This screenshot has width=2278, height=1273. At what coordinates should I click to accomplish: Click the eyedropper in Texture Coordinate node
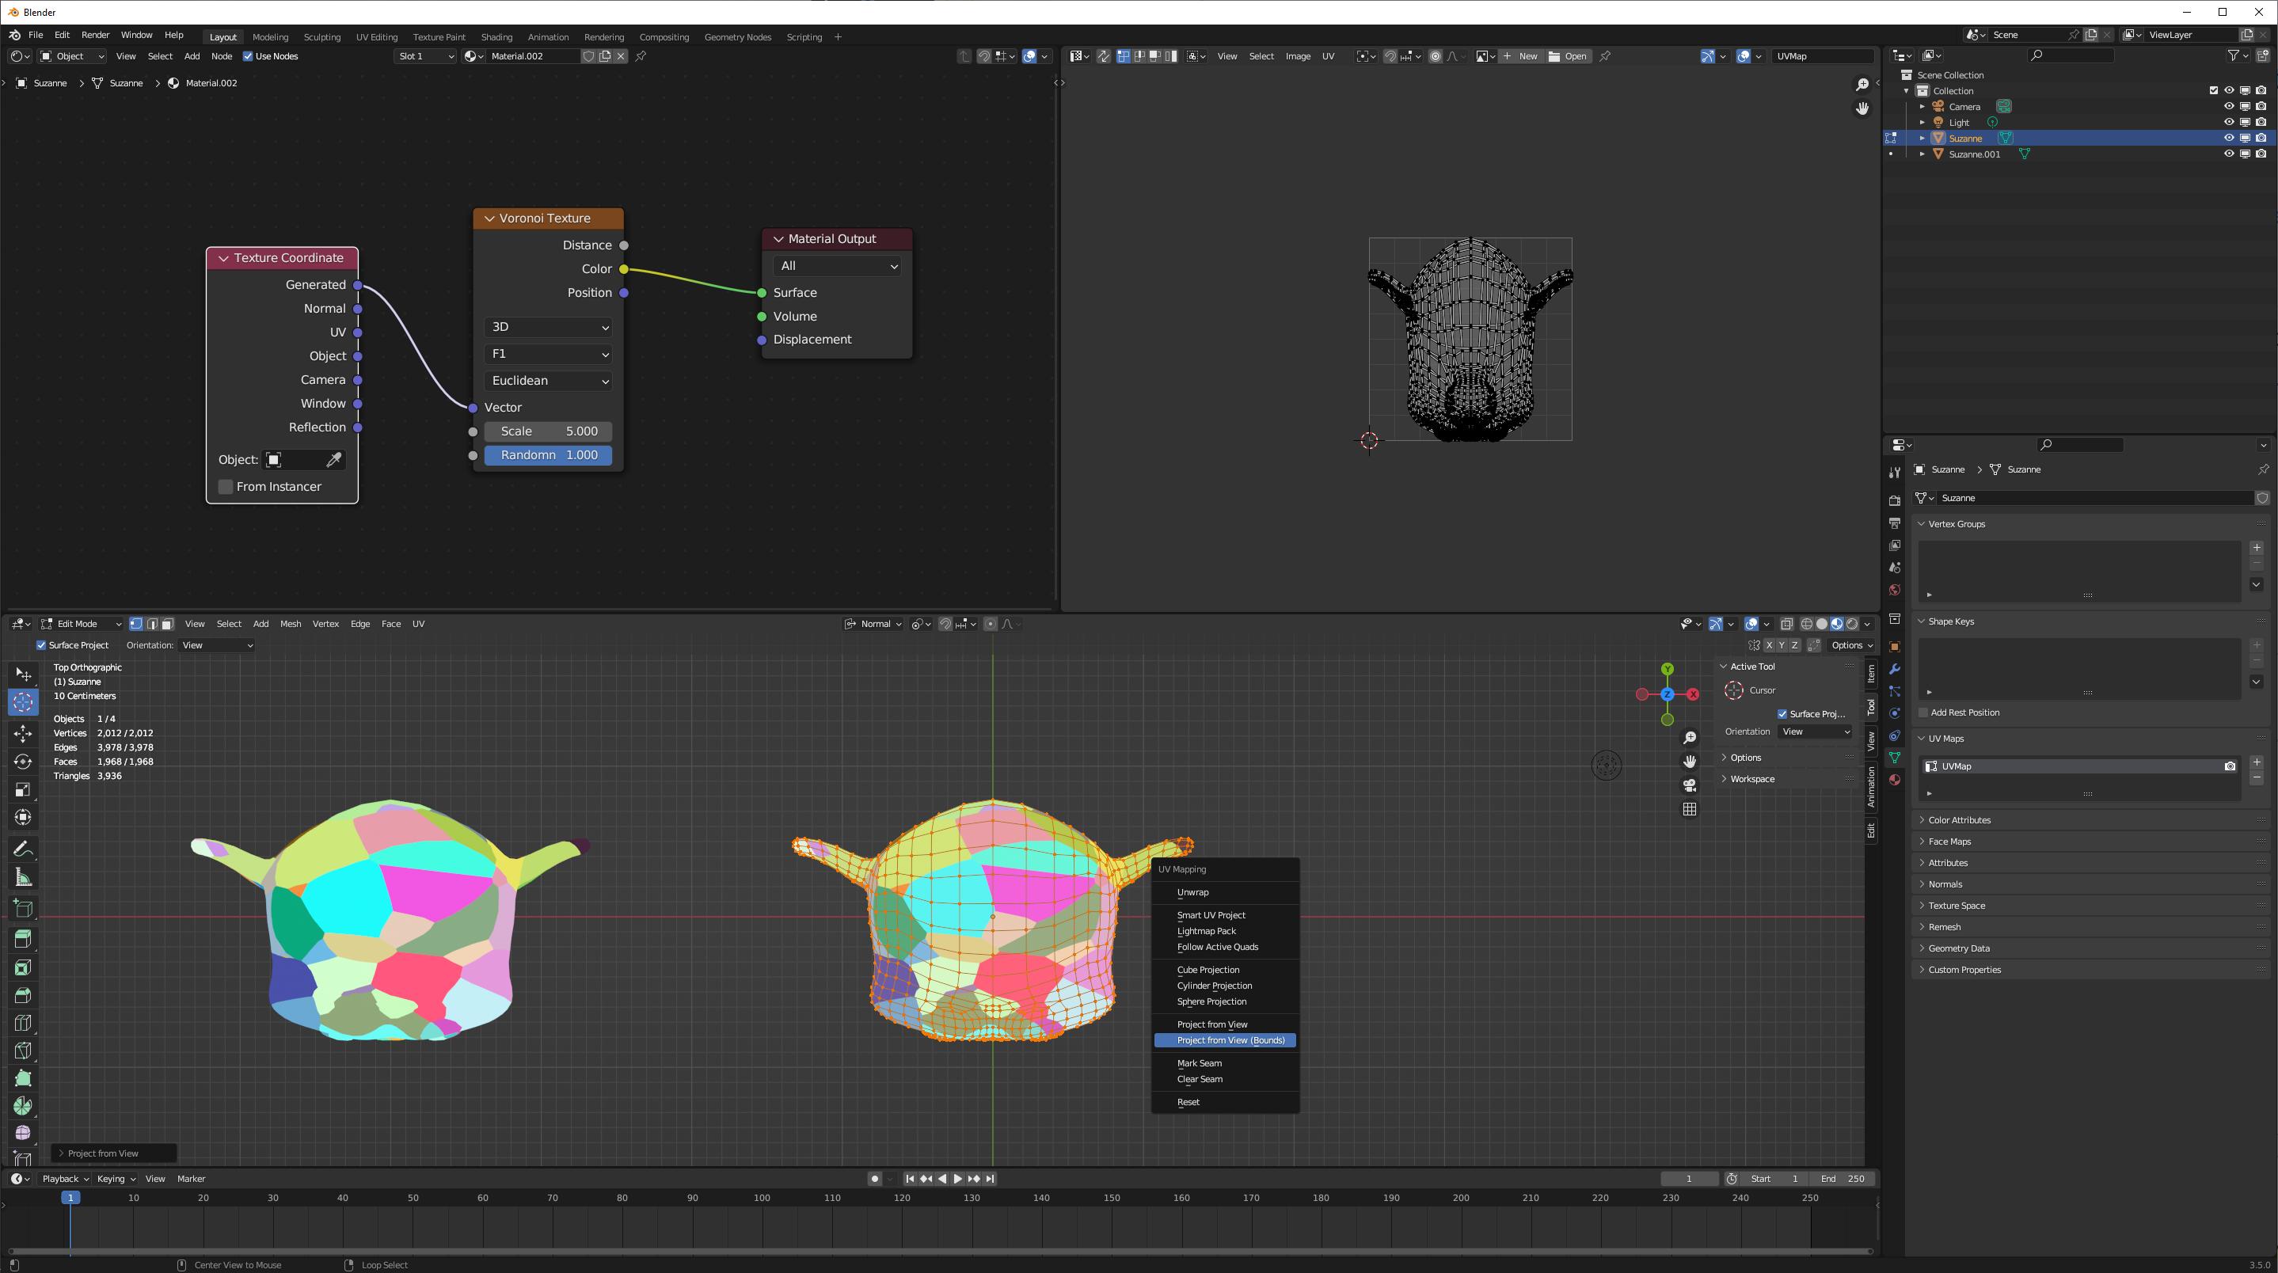click(x=334, y=460)
